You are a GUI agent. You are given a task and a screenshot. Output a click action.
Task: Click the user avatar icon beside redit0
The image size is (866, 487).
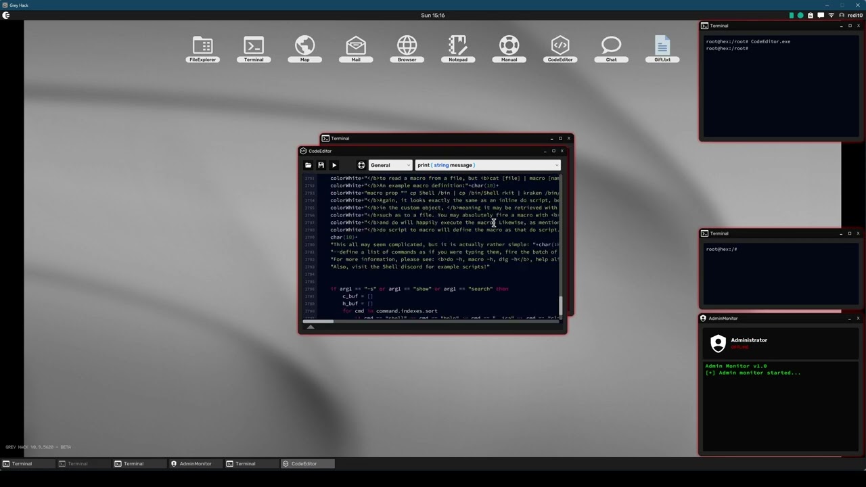[842, 15]
